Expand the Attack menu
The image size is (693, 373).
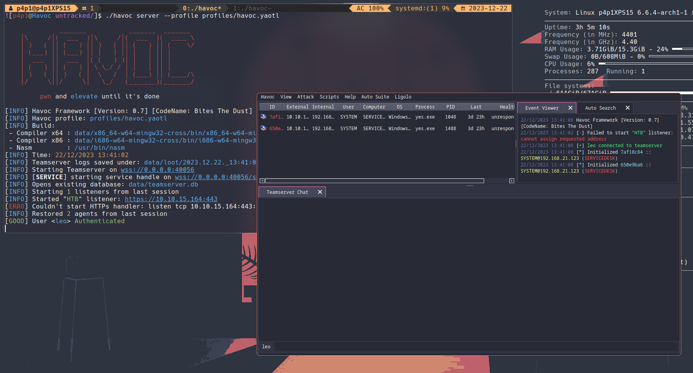click(305, 97)
